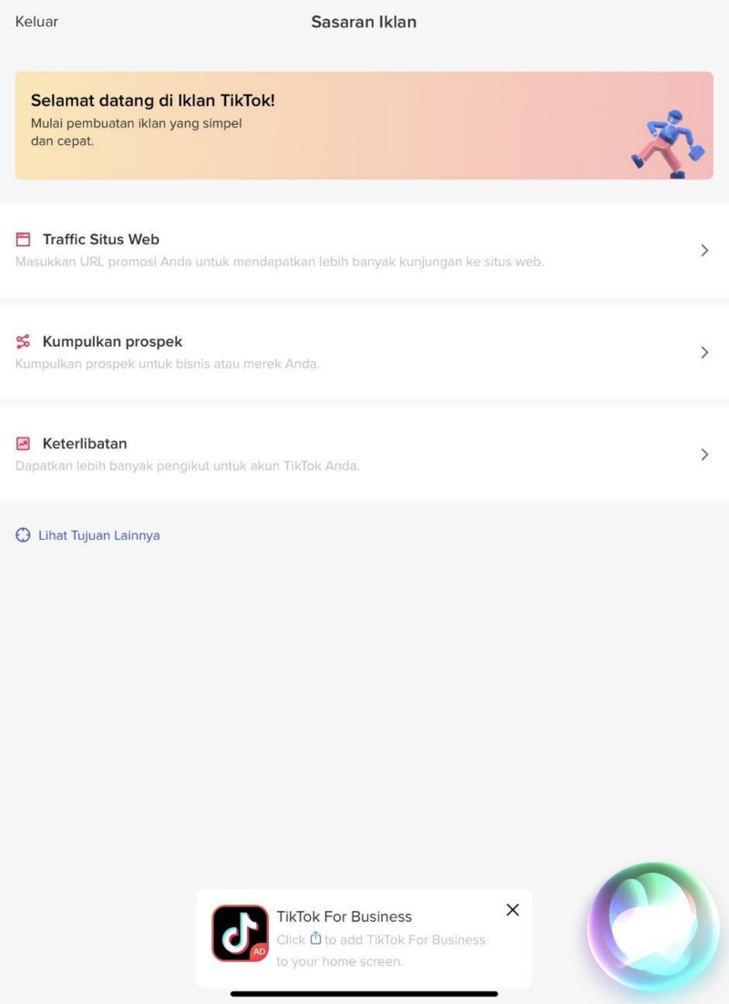Dismiss the TikTok For Business prompt
Image resolution: width=729 pixels, height=1004 pixels.
click(513, 910)
